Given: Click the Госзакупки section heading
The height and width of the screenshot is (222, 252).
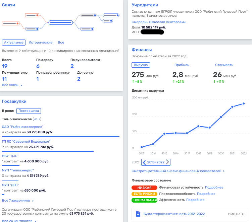Looking at the screenshot, I should click(14, 101).
